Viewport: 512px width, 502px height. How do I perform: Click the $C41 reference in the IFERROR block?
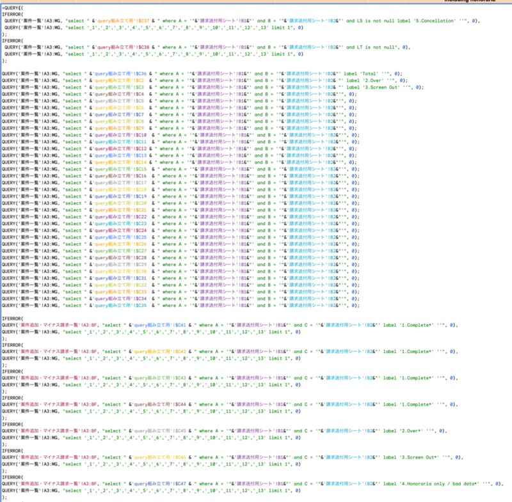[x=179, y=326]
